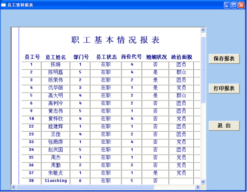Image resolution: width=247 pixels, height=192 pixels.
Task: Select employee name 王佳
Action: [x=56, y=134]
